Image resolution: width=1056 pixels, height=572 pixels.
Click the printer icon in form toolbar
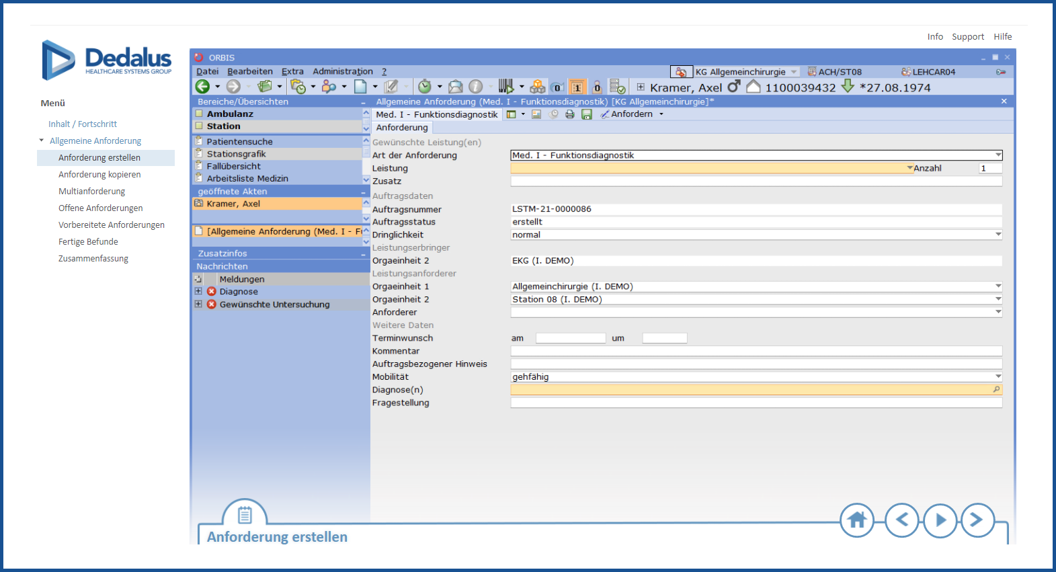tap(570, 114)
